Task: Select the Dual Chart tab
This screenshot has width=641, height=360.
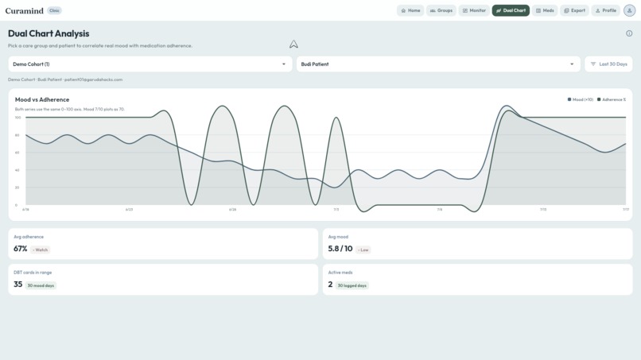Action: [x=511, y=10]
